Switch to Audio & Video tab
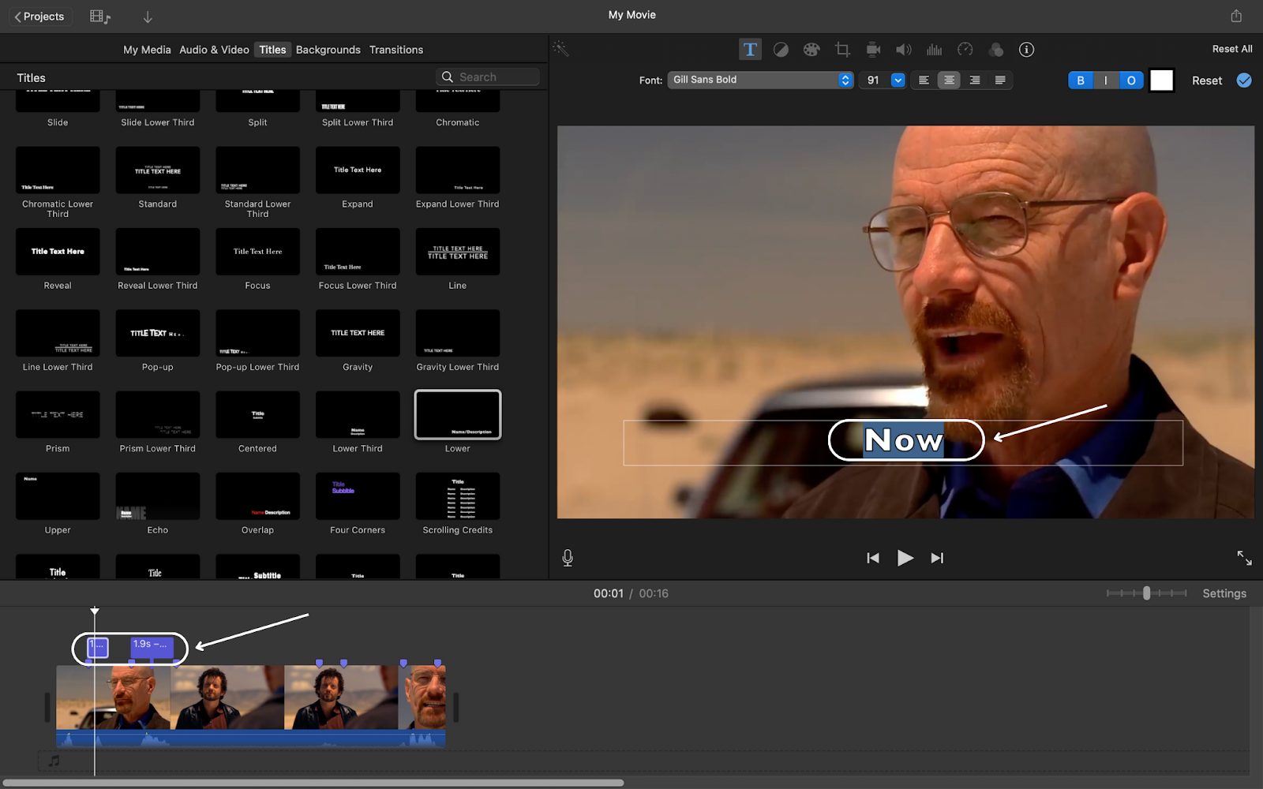This screenshot has height=789, width=1263. (214, 50)
